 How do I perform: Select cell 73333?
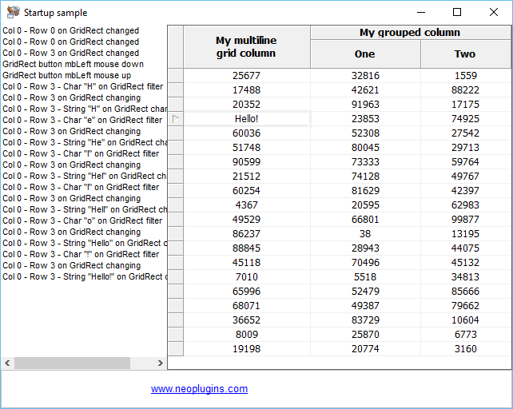(x=365, y=162)
